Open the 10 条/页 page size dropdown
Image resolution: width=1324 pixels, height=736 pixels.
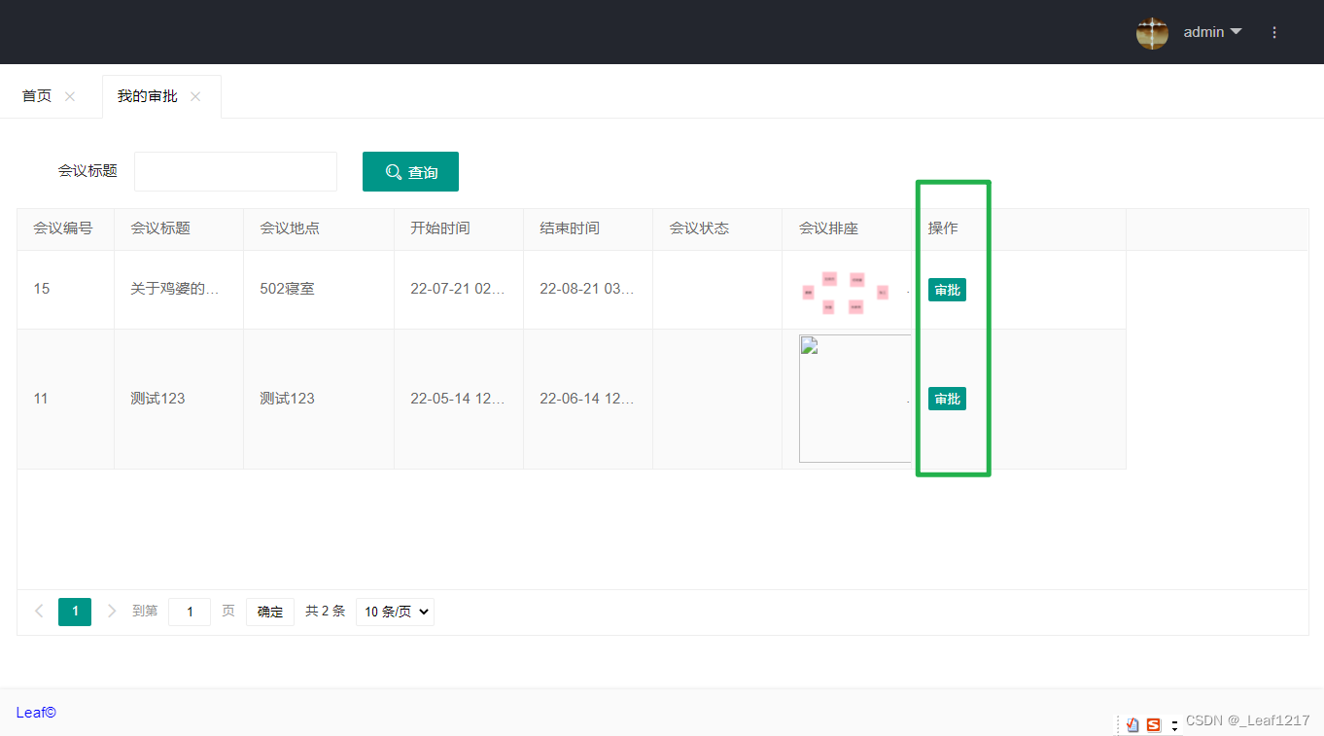pos(395,612)
